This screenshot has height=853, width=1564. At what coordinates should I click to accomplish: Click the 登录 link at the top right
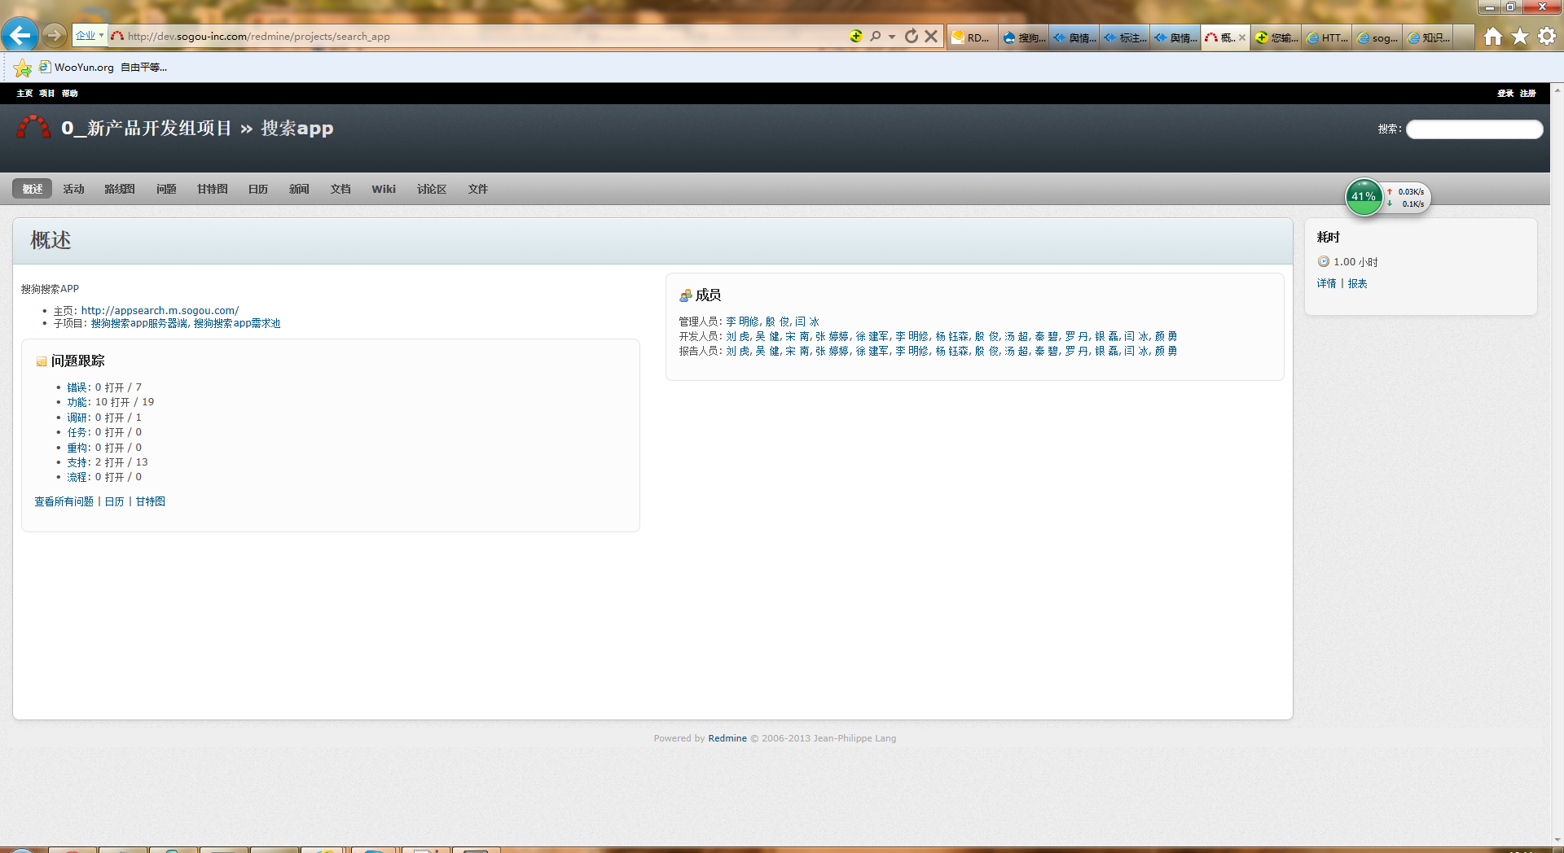click(x=1505, y=94)
